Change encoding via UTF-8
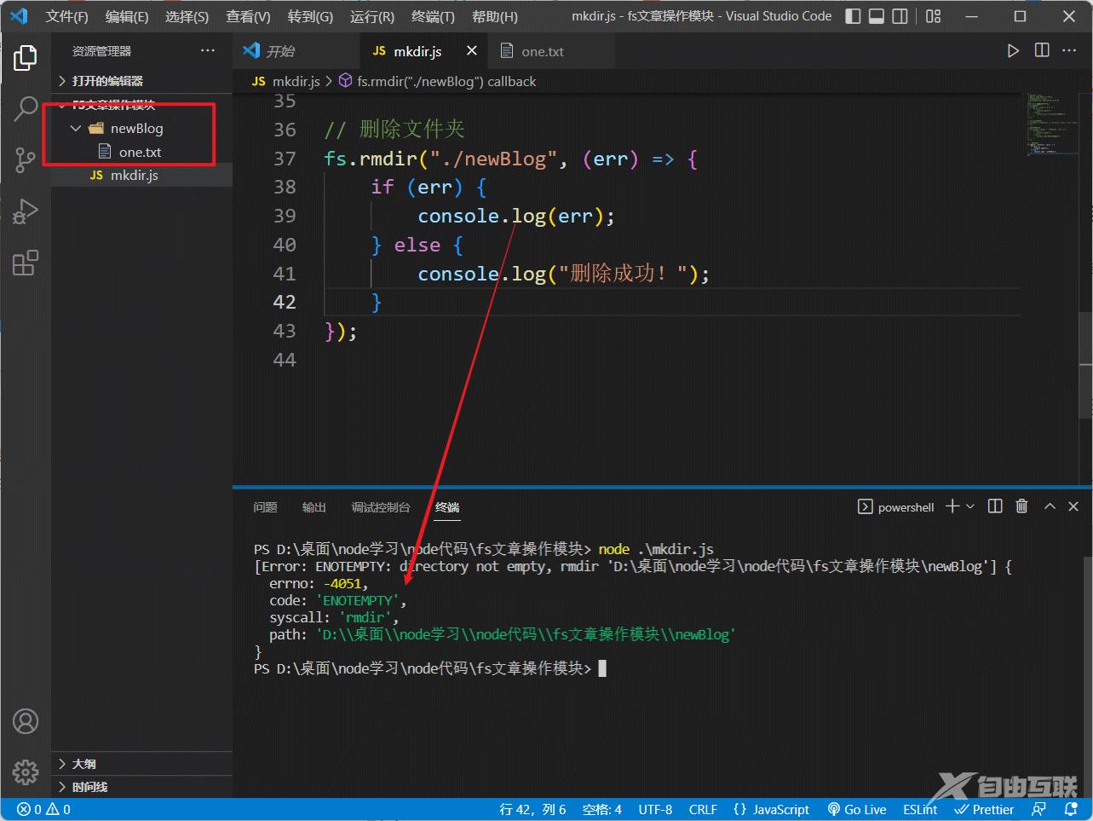This screenshot has height=821, width=1093. pos(655,809)
